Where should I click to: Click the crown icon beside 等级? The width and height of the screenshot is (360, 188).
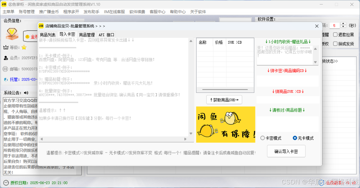coord(6,47)
